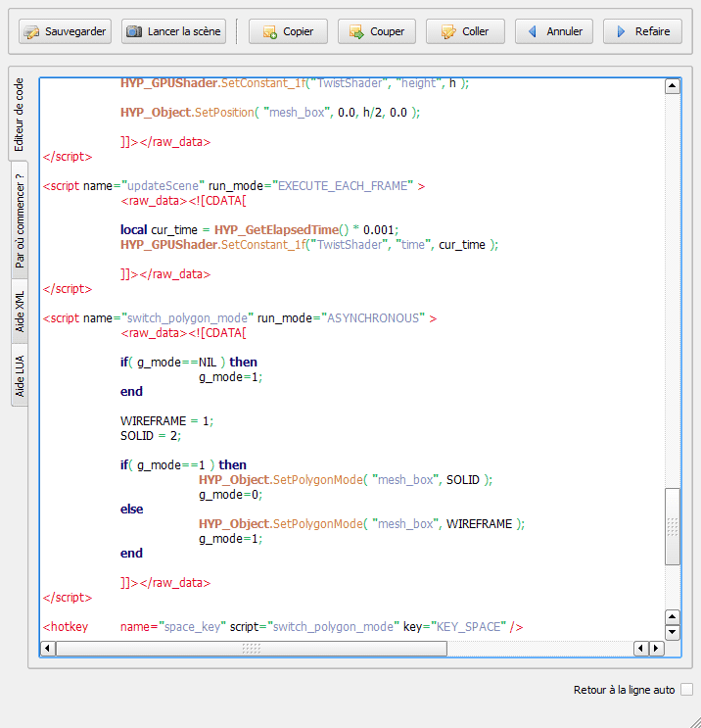This screenshot has width=701, height=728.
Task: Click the Annuler left arrow icon
Action: tap(533, 31)
